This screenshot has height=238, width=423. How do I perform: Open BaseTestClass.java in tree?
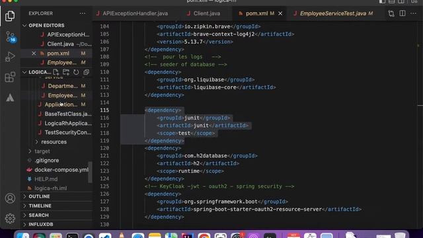point(68,114)
